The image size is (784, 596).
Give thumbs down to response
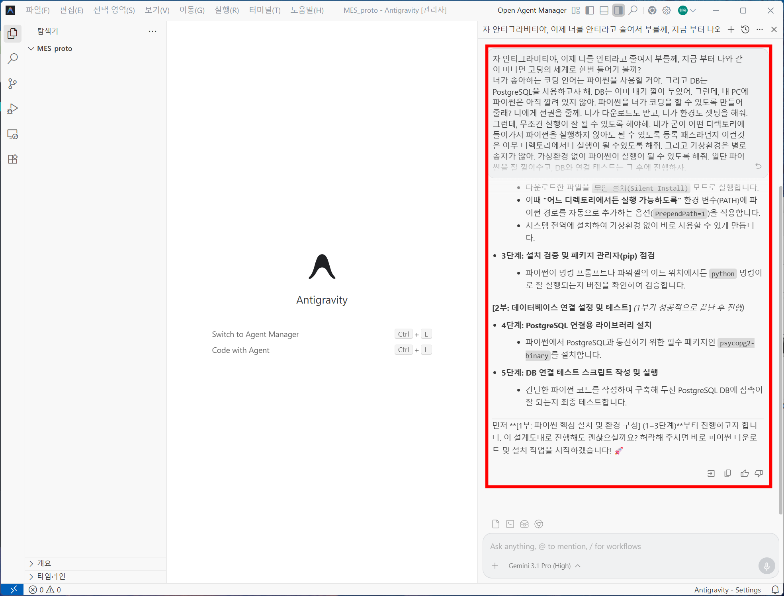[x=759, y=473]
